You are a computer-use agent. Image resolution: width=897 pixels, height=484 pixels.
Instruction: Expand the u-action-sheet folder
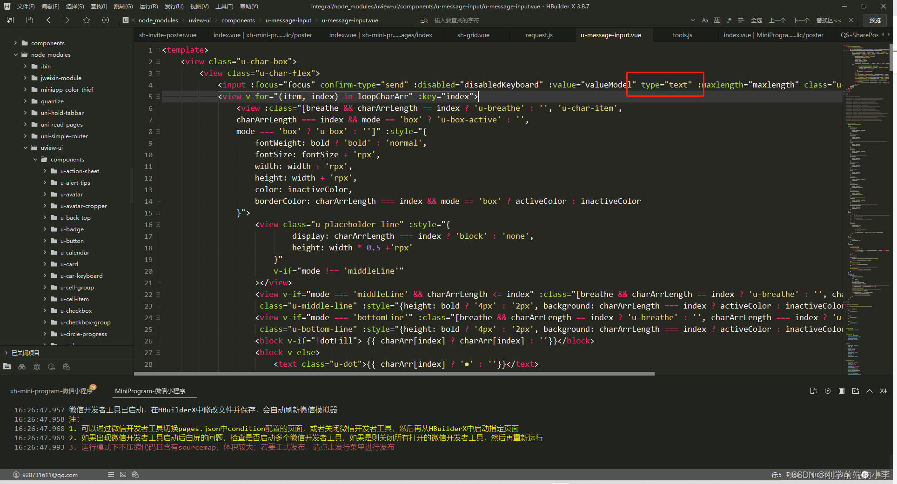pos(45,171)
